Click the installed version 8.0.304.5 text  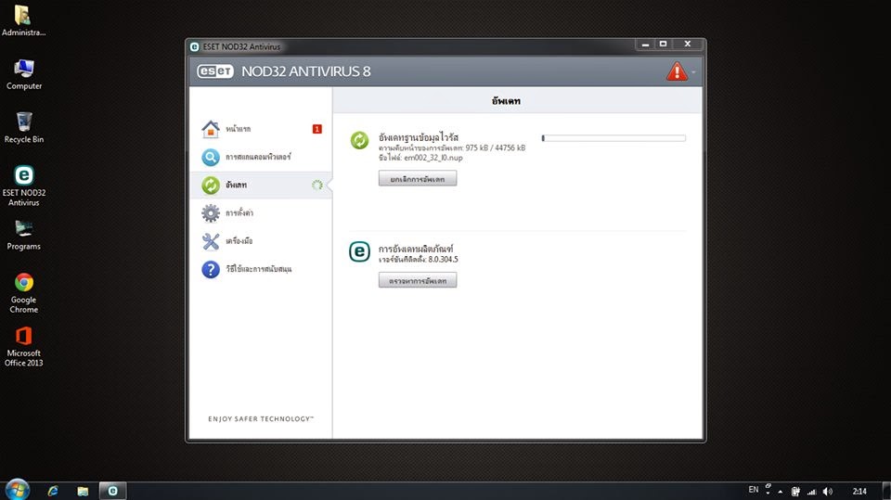tap(444, 259)
